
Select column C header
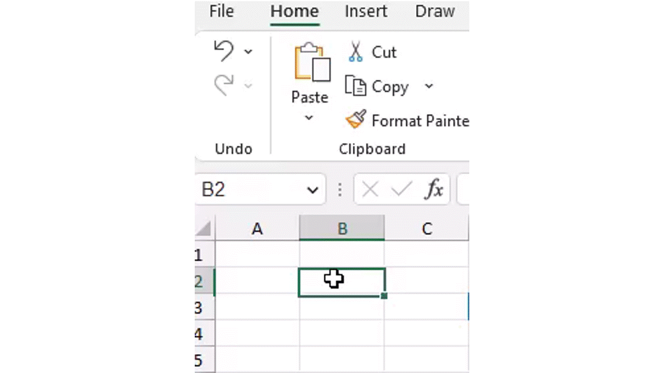[426, 229]
